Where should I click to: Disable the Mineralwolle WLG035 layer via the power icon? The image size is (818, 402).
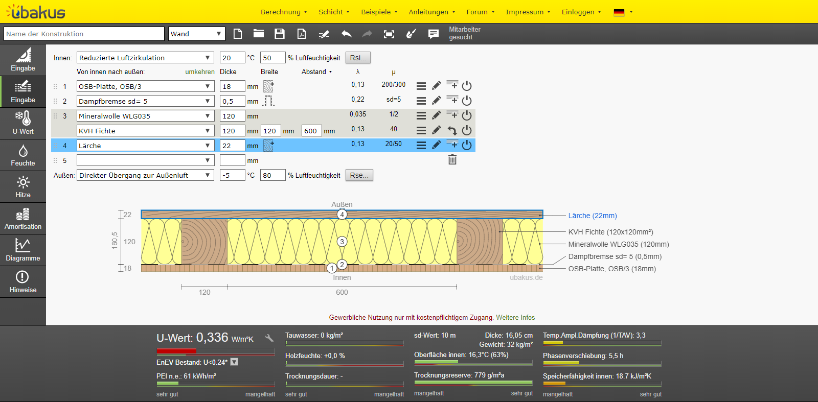[467, 115]
